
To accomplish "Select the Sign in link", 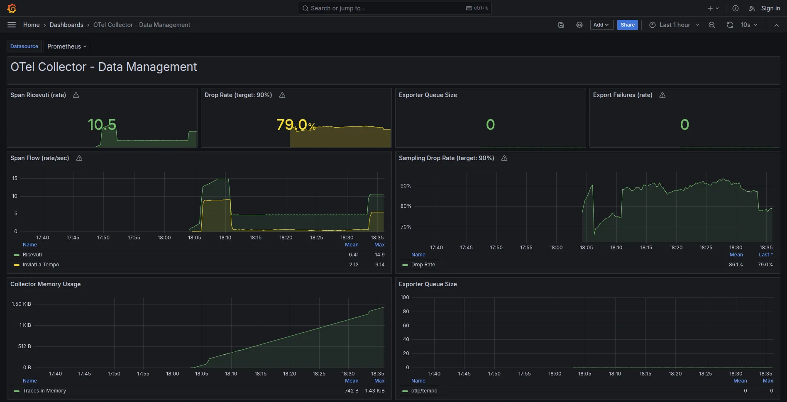I will [x=770, y=8].
